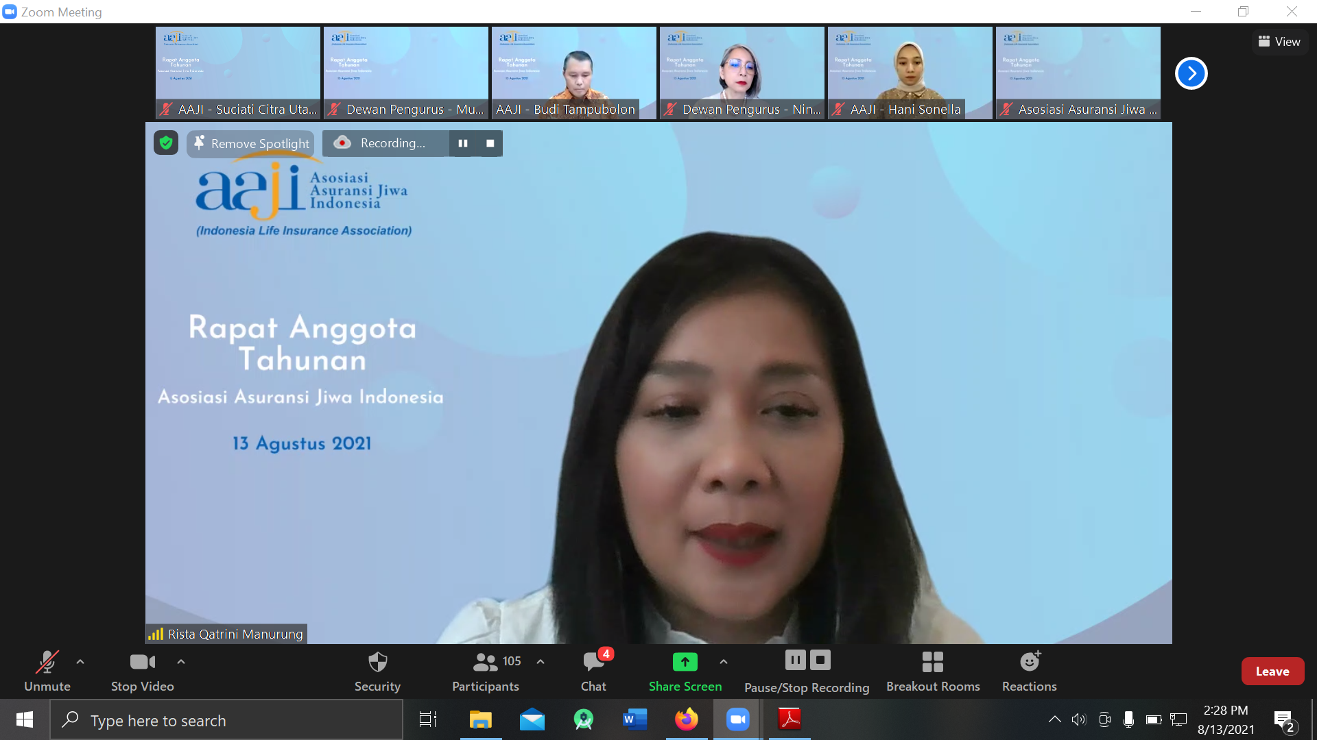Open Windows notification center
Screen dimensions: 1317x740
point(1285,720)
